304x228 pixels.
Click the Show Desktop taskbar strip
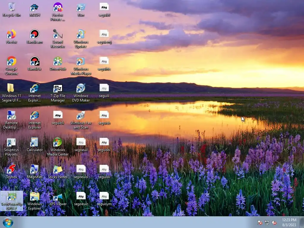pos(302,222)
